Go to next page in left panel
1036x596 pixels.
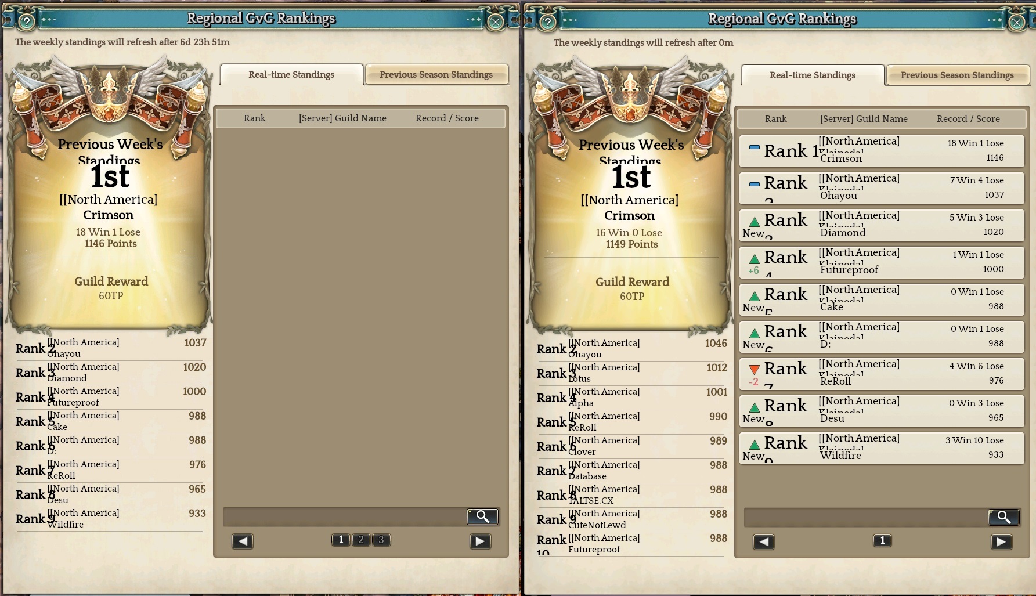point(480,541)
